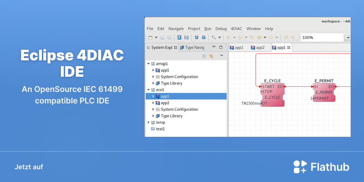Click the Search toolbar icon
Screen dimensions: 364x182
coord(214,37)
